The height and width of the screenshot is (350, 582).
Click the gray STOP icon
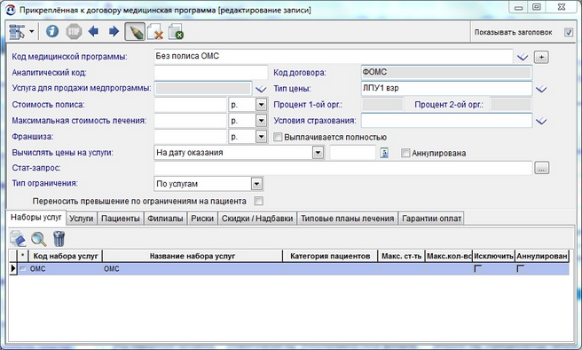click(74, 32)
